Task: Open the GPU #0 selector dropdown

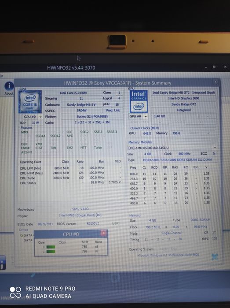Action: (146, 116)
